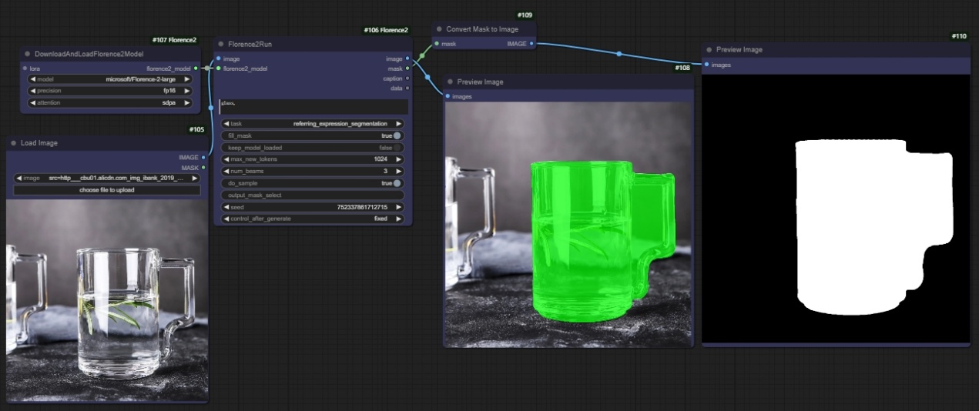Open the task dropdown showing referring_expression_segmentation

pyautogui.click(x=312, y=123)
